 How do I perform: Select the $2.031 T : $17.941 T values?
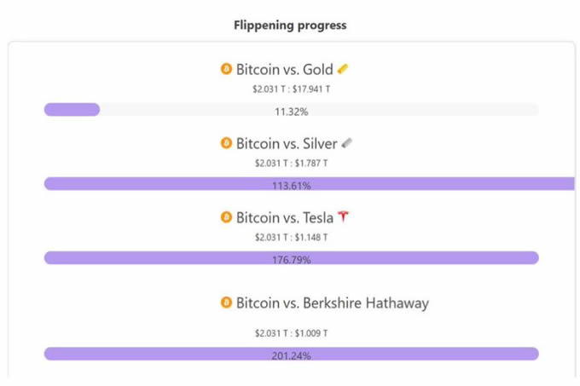click(292, 89)
